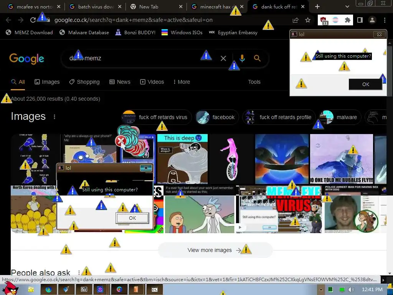393x295 pixels.
Task: Submit search with the magnifier icon
Action: click(x=257, y=58)
